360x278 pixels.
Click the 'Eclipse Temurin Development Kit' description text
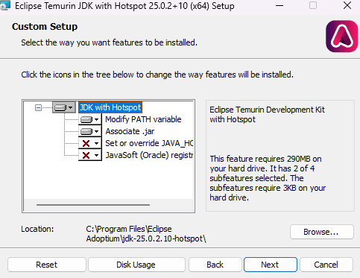[x=267, y=115]
